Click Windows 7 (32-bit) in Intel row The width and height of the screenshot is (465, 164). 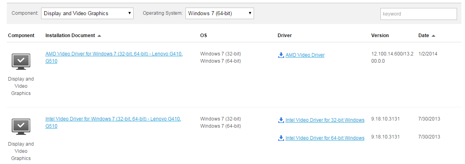(x=221, y=119)
